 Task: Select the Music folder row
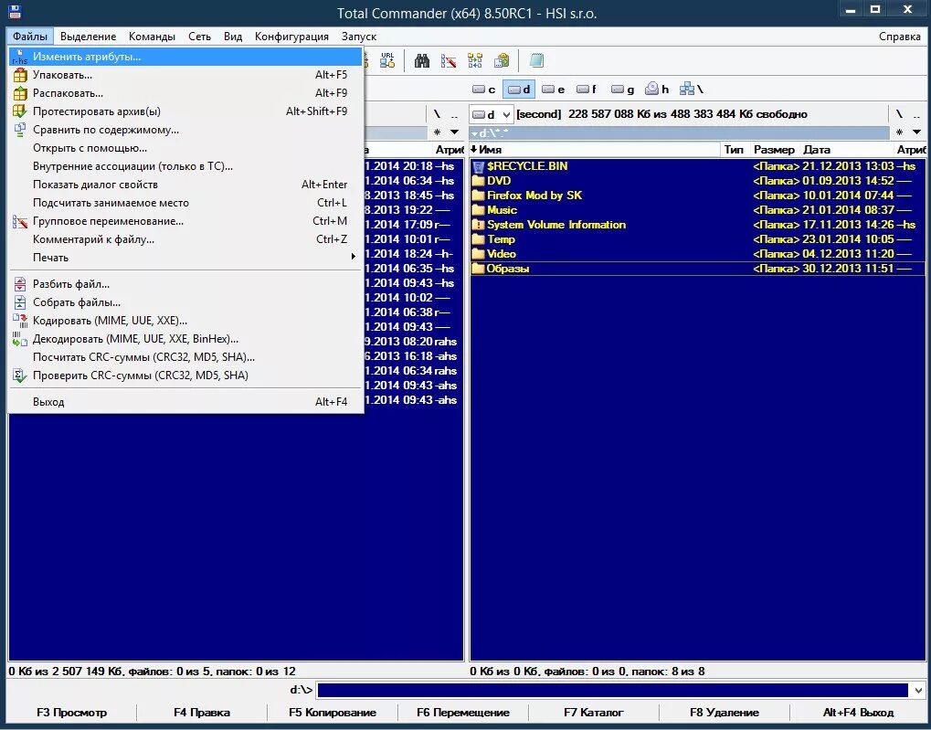pos(698,209)
